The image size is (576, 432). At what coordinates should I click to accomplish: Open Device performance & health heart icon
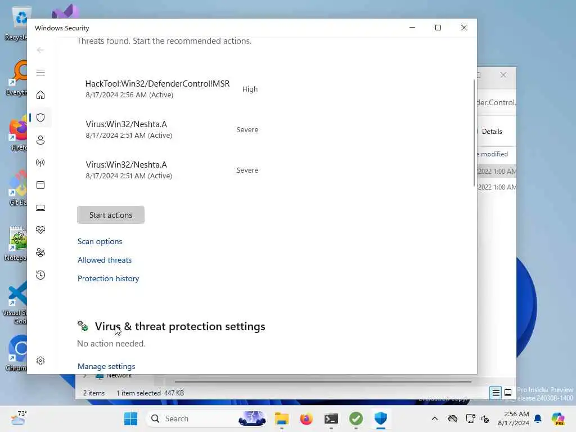[40, 230]
